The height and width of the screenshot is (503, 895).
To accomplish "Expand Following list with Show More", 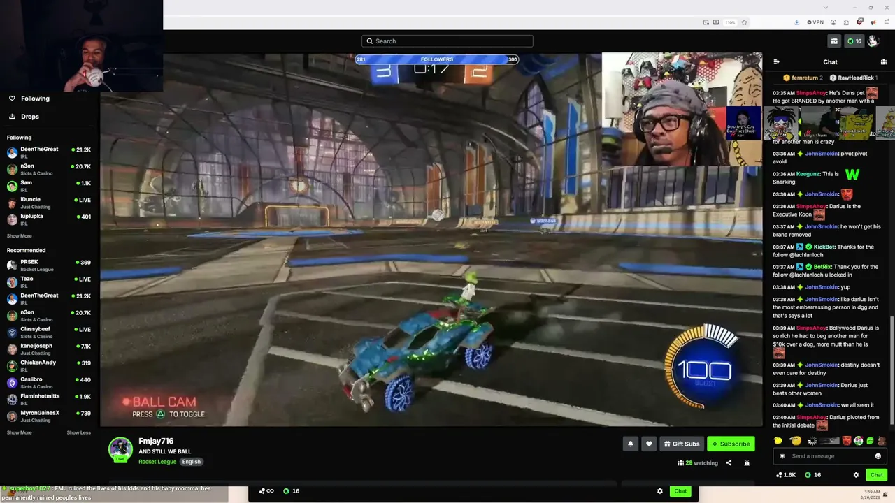I will [20, 236].
